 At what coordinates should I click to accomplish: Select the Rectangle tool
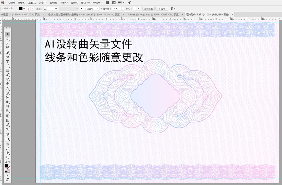pyautogui.click(x=8, y=70)
